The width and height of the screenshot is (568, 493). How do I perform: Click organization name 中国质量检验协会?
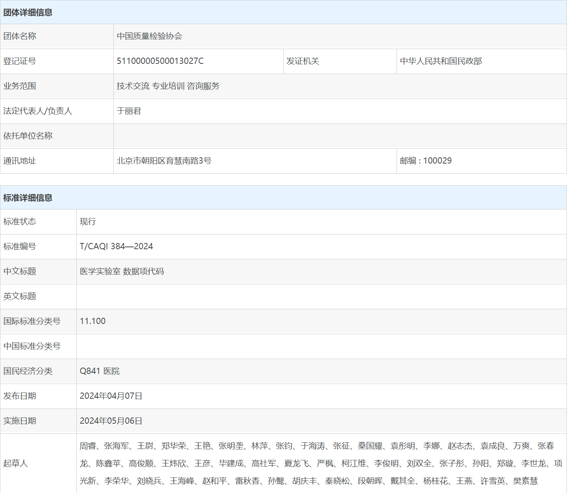pyautogui.click(x=150, y=36)
